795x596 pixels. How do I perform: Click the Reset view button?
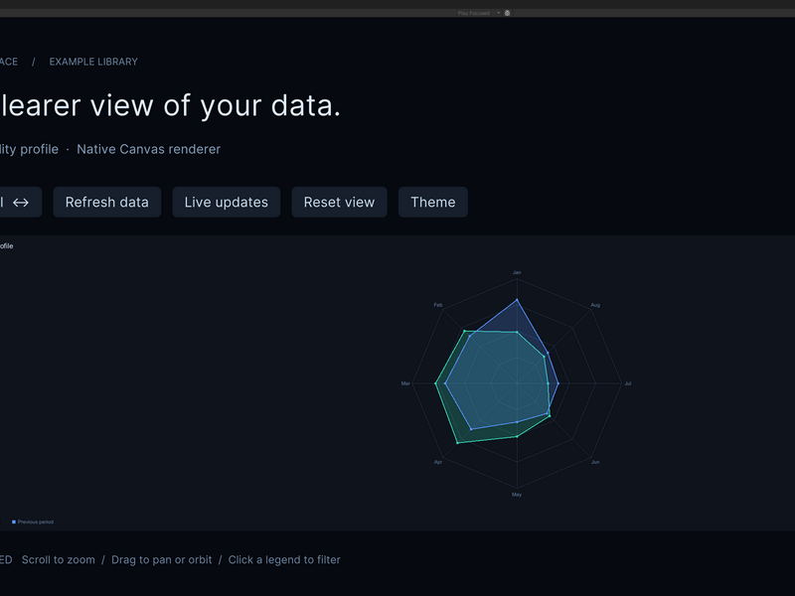click(339, 203)
